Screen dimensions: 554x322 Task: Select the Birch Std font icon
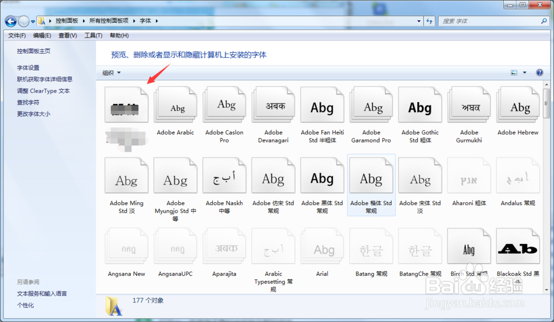point(469,247)
